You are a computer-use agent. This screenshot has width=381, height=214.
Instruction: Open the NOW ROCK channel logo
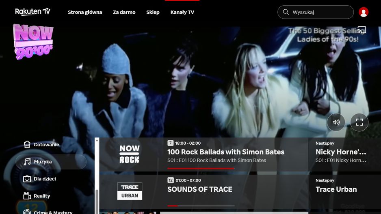(130, 154)
